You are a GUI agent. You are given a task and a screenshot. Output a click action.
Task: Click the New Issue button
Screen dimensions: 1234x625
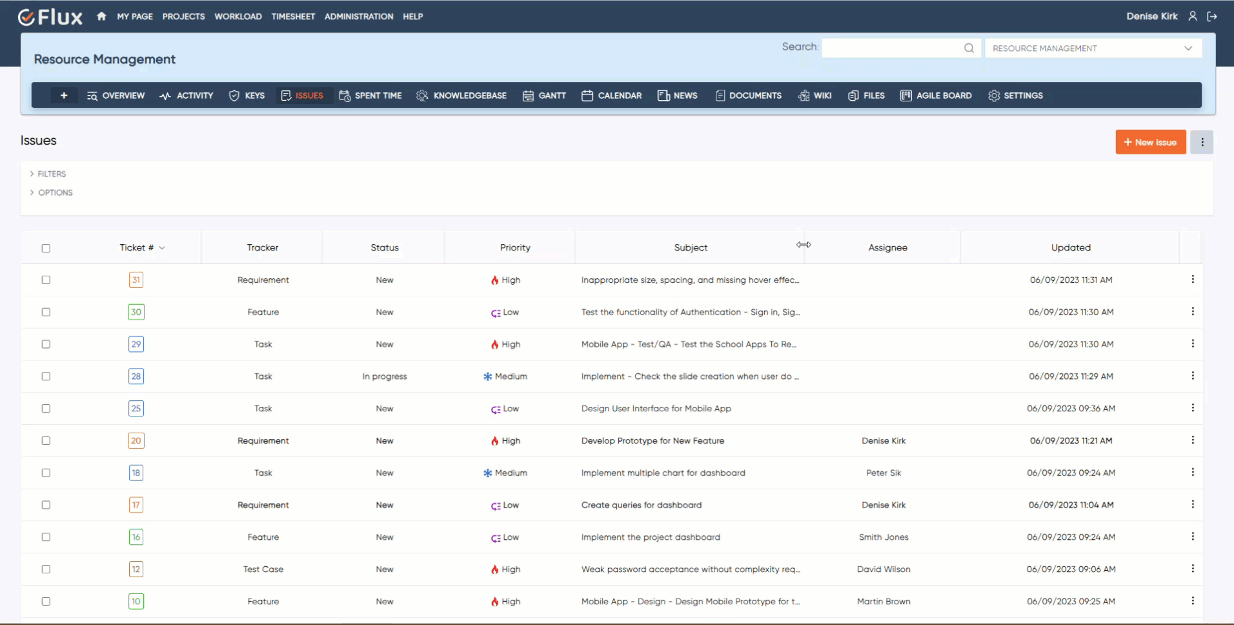point(1149,141)
